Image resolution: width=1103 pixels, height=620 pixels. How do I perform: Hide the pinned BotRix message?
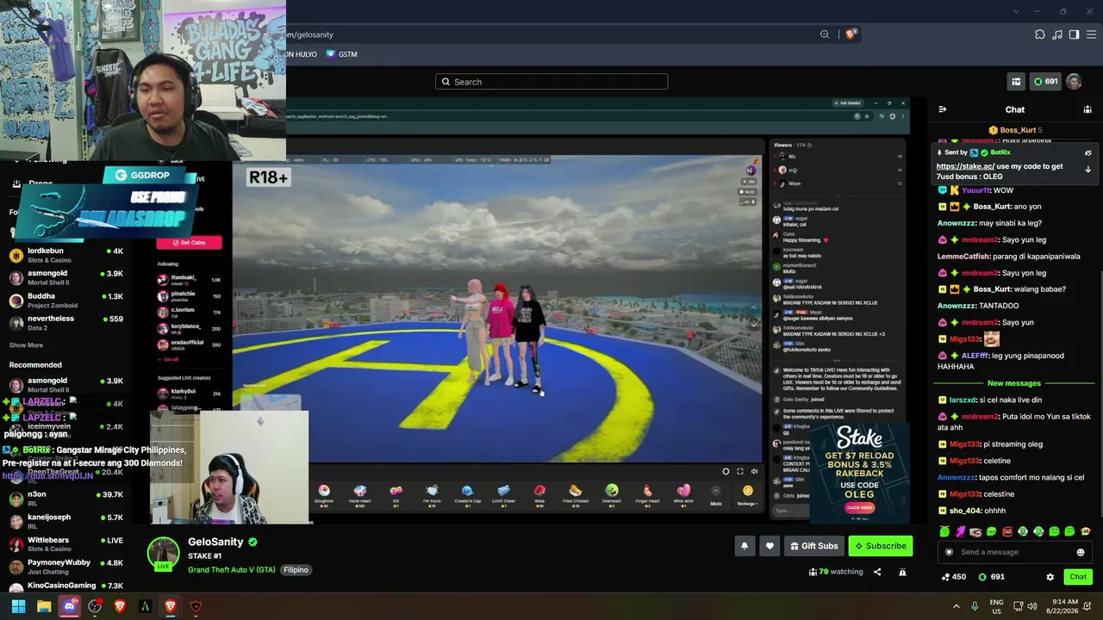click(x=1087, y=152)
